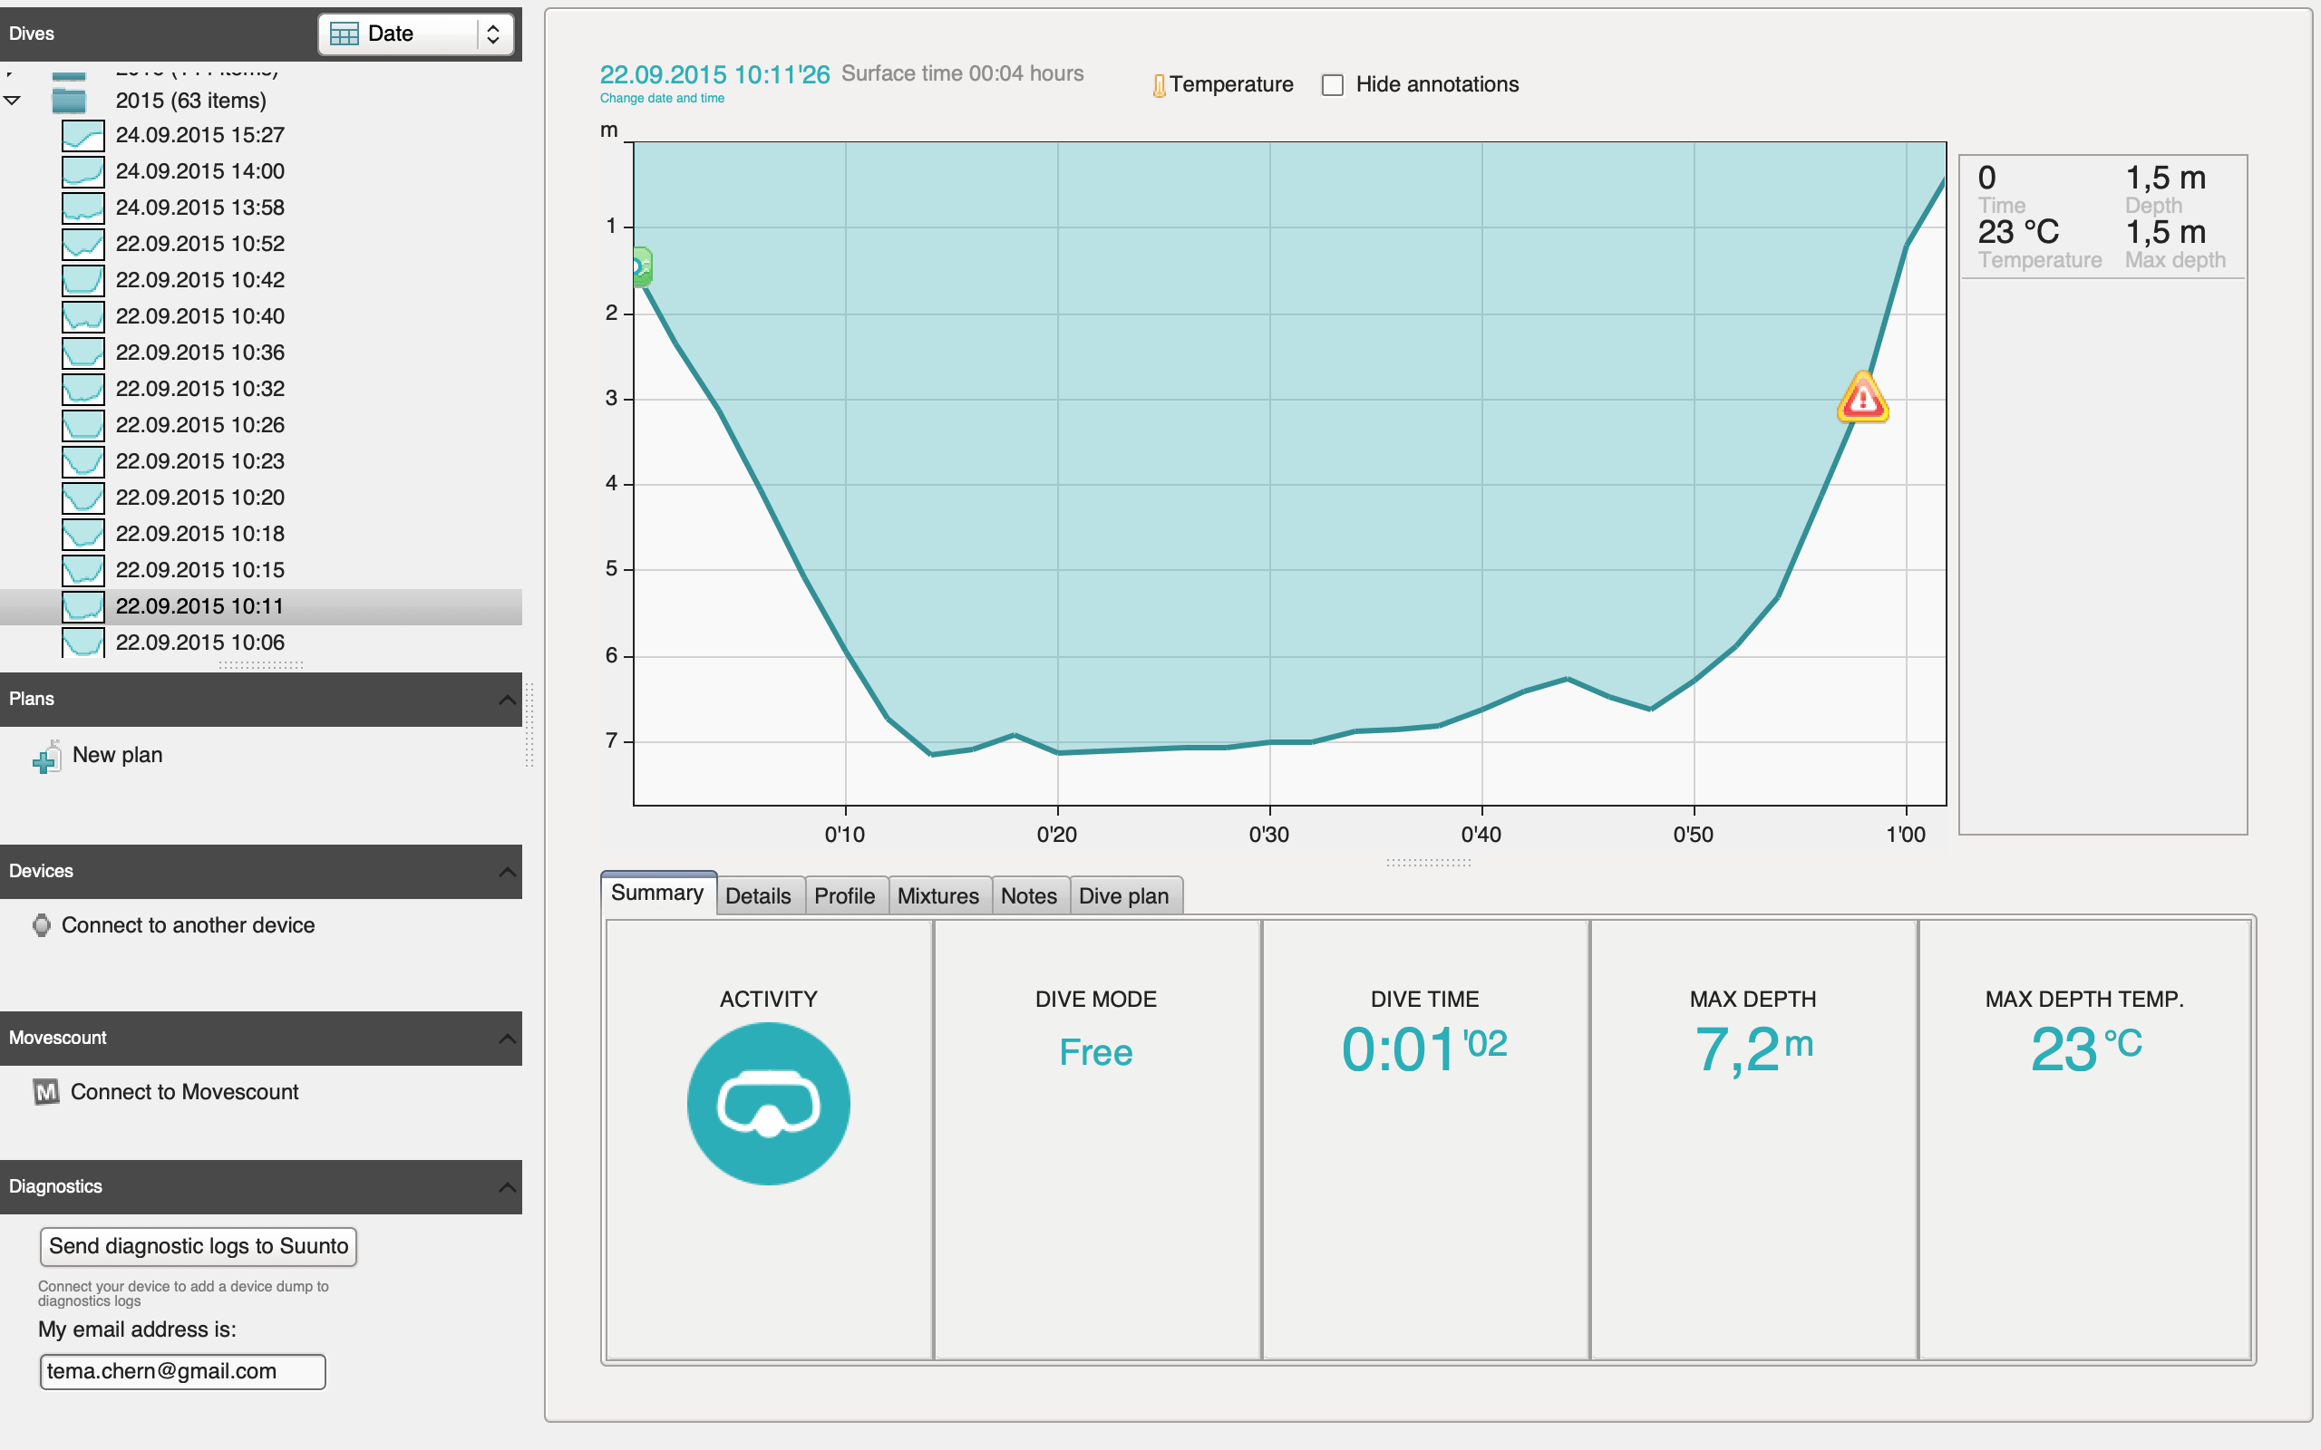The image size is (2321, 1450).
Task: Switch to the Details tab
Action: click(758, 895)
